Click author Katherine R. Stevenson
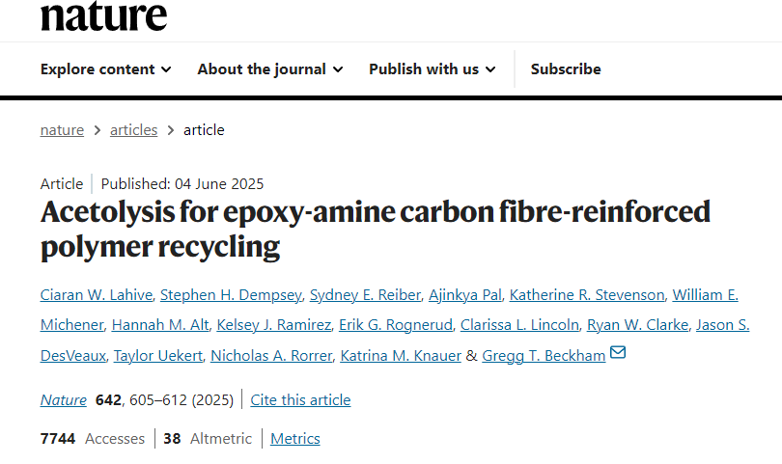 click(587, 295)
